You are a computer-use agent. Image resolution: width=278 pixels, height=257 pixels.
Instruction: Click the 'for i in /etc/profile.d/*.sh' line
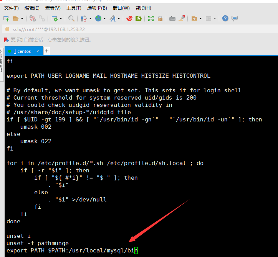(x=105, y=163)
